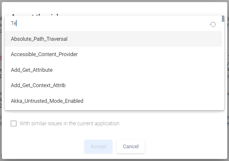Click the divider line under the dropdown
The image size is (229, 161).
(x=114, y=112)
